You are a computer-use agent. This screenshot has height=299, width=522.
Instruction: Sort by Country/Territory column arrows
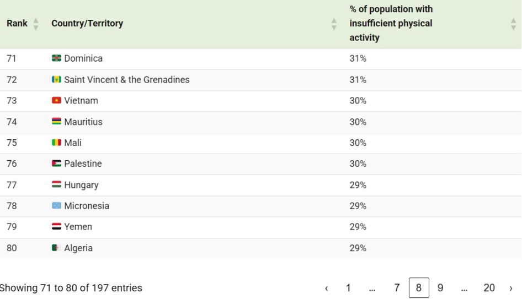tap(334, 24)
